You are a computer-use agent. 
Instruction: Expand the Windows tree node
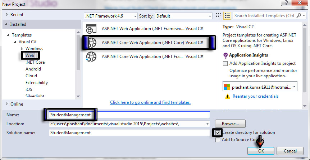(x=22, y=49)
